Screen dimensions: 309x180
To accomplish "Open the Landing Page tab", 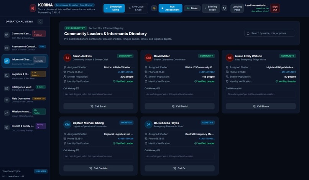I will [237, 8].
